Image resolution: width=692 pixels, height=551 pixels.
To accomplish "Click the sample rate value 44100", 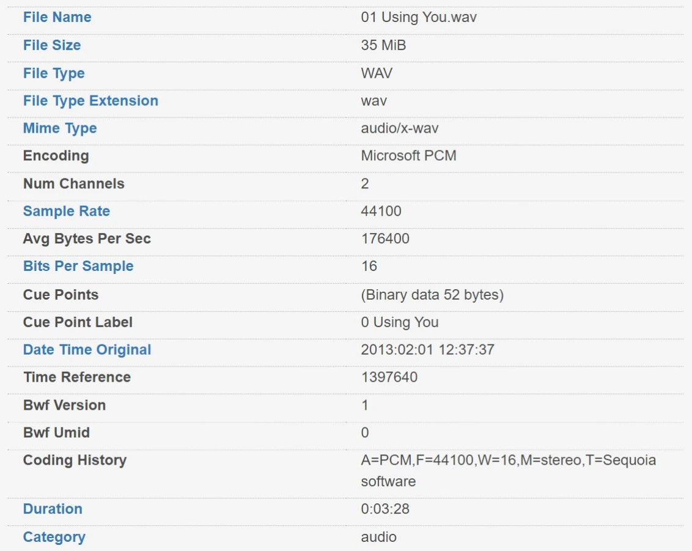I will [381, 212].
